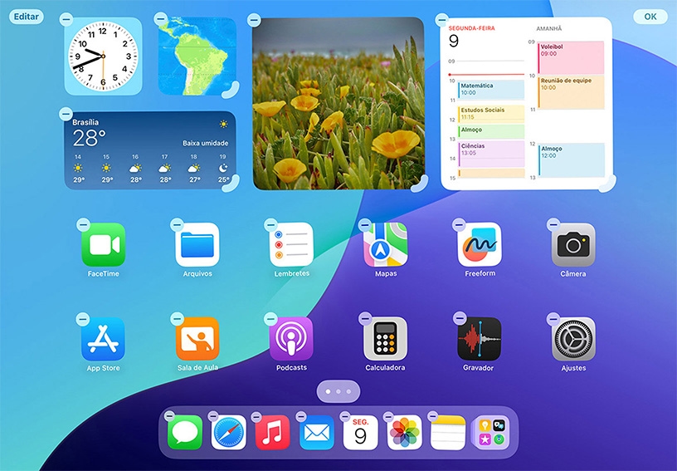The height and width of the screenshot is (471, 677).
Task: Open Music in the dock
Action: point(272,433)
